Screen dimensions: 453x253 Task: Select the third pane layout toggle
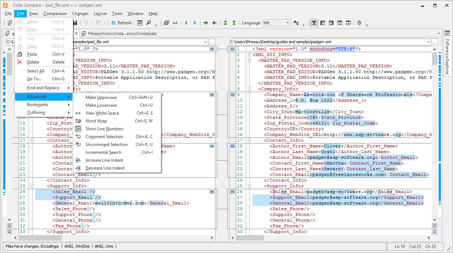331,23
